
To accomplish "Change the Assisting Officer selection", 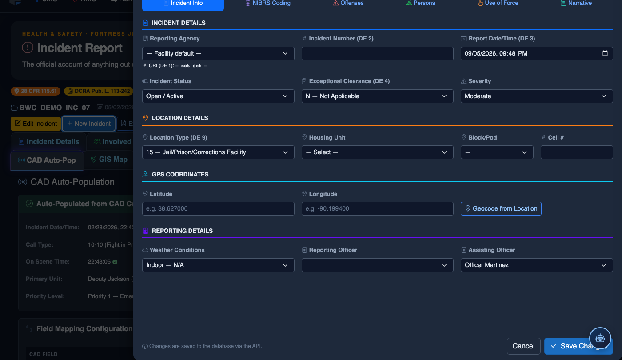I will [x=537, y=265].
